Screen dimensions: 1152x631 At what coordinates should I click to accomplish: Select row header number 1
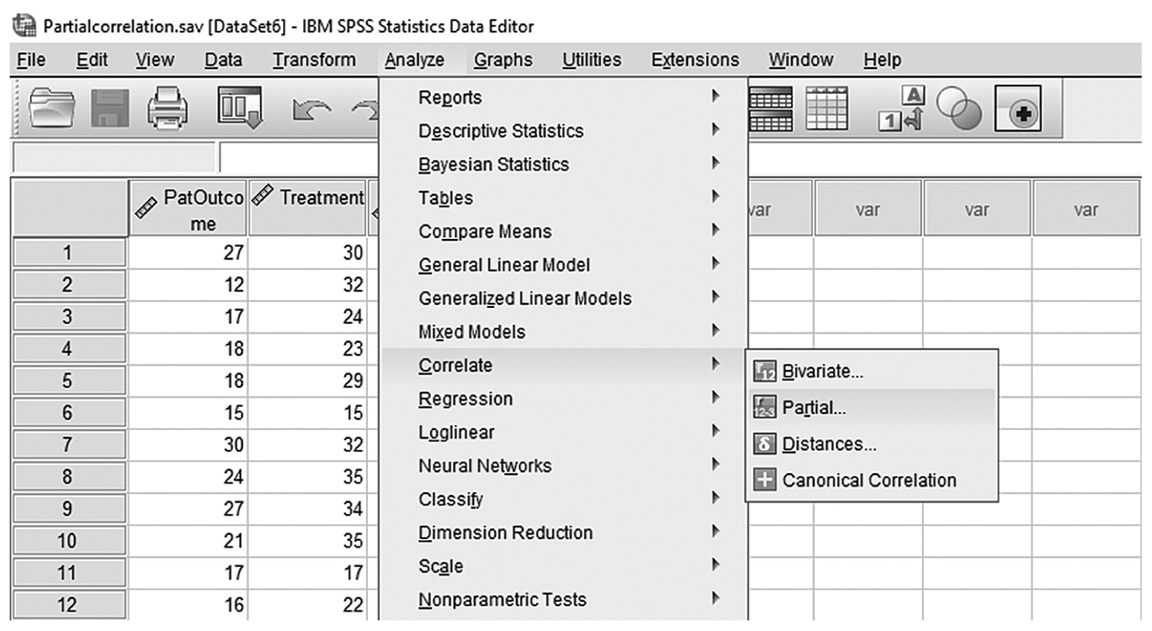coord(69,253)
